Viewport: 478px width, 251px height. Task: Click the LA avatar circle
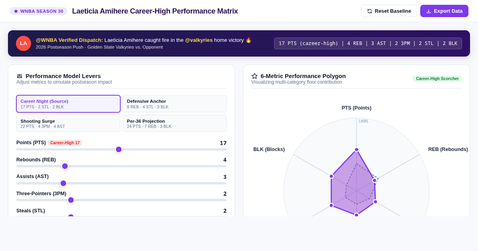[24, 43]
